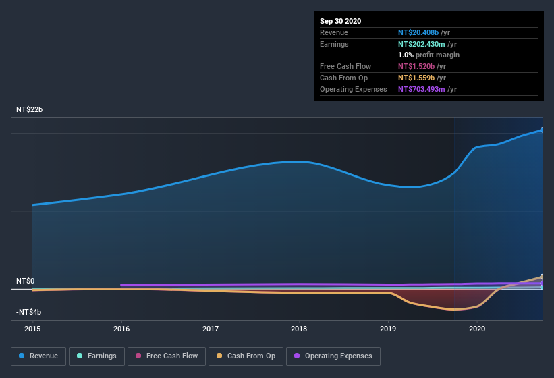
Task: Select the blue Revenue endpoint marker
Action: pos(543,130)
